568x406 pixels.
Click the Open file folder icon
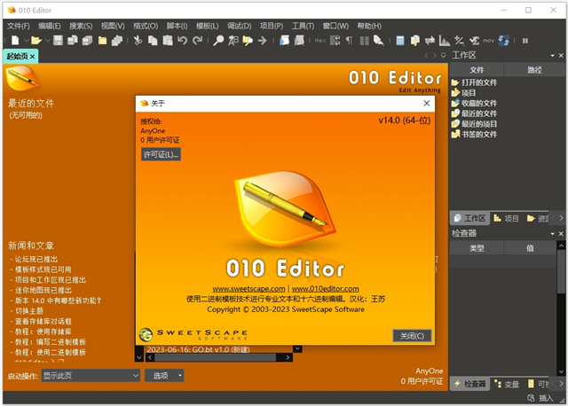tap(35, 40)
